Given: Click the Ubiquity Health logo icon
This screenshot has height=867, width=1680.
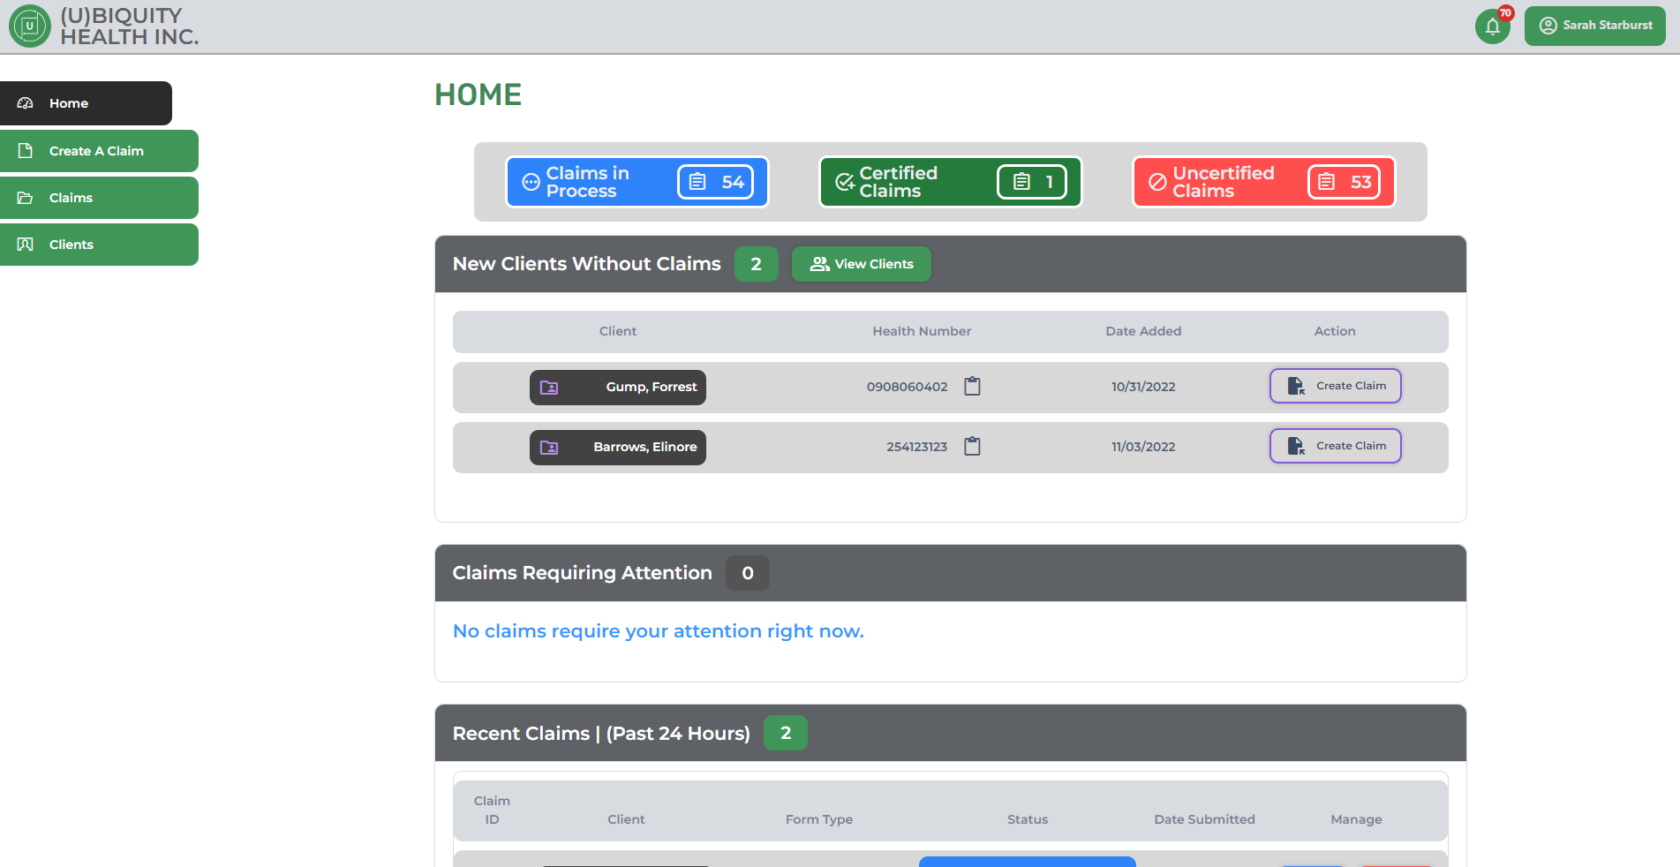Looking at the screenshot, I should coord(29,26).
